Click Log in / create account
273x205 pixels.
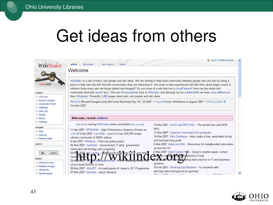[222, 60]
